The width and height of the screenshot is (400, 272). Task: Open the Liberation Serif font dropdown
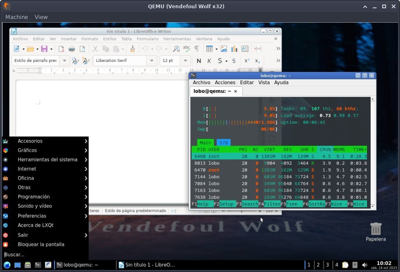tap(152, 61)
